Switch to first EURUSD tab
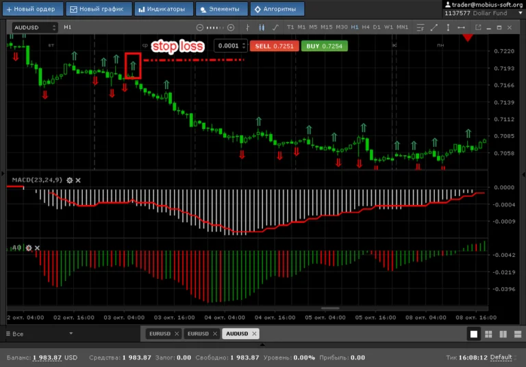Screen dimensions: 526x367 pyautogui.click(x=160, y=334)
